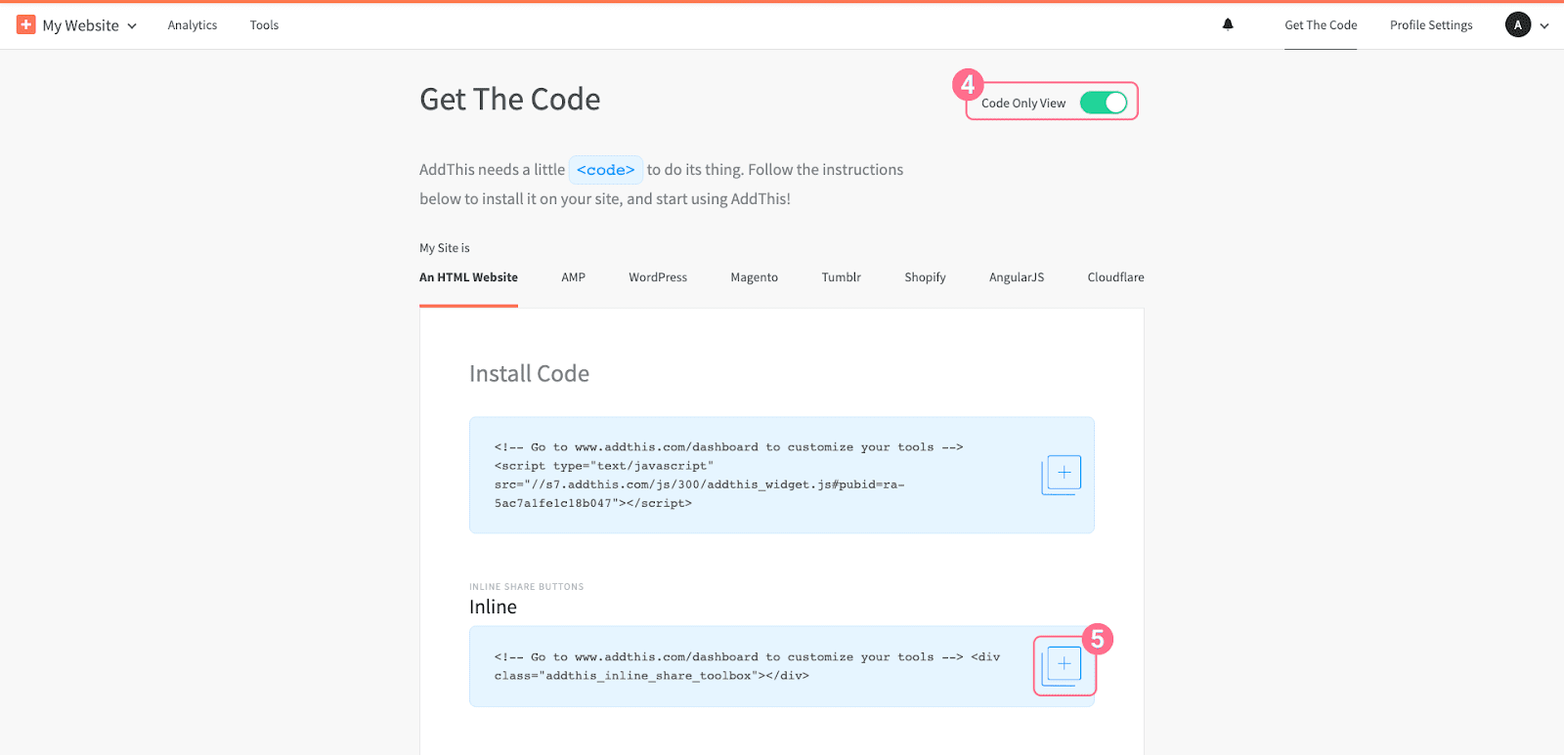Go to Get The Code page

1321,25
